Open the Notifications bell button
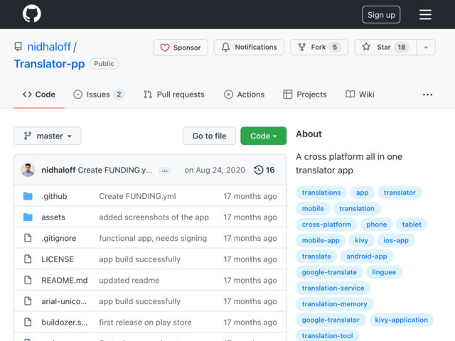Screen dimensions: 455x341 (x=249, y=47)
